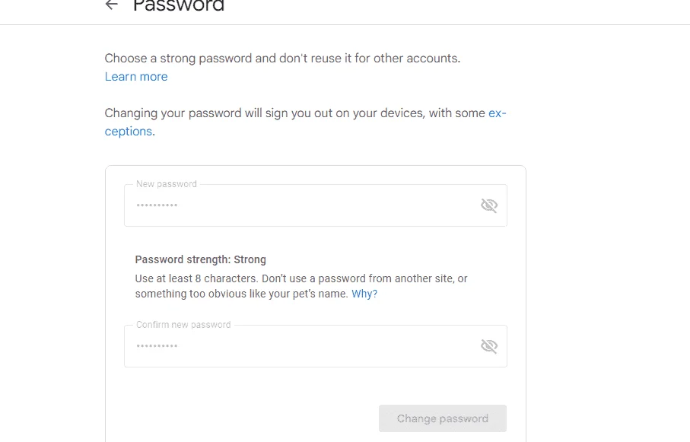The width and height of the screenshot is (690, 442).
Task: Reveal the Confirm new password entry
Action: click(x=489, y=346)
